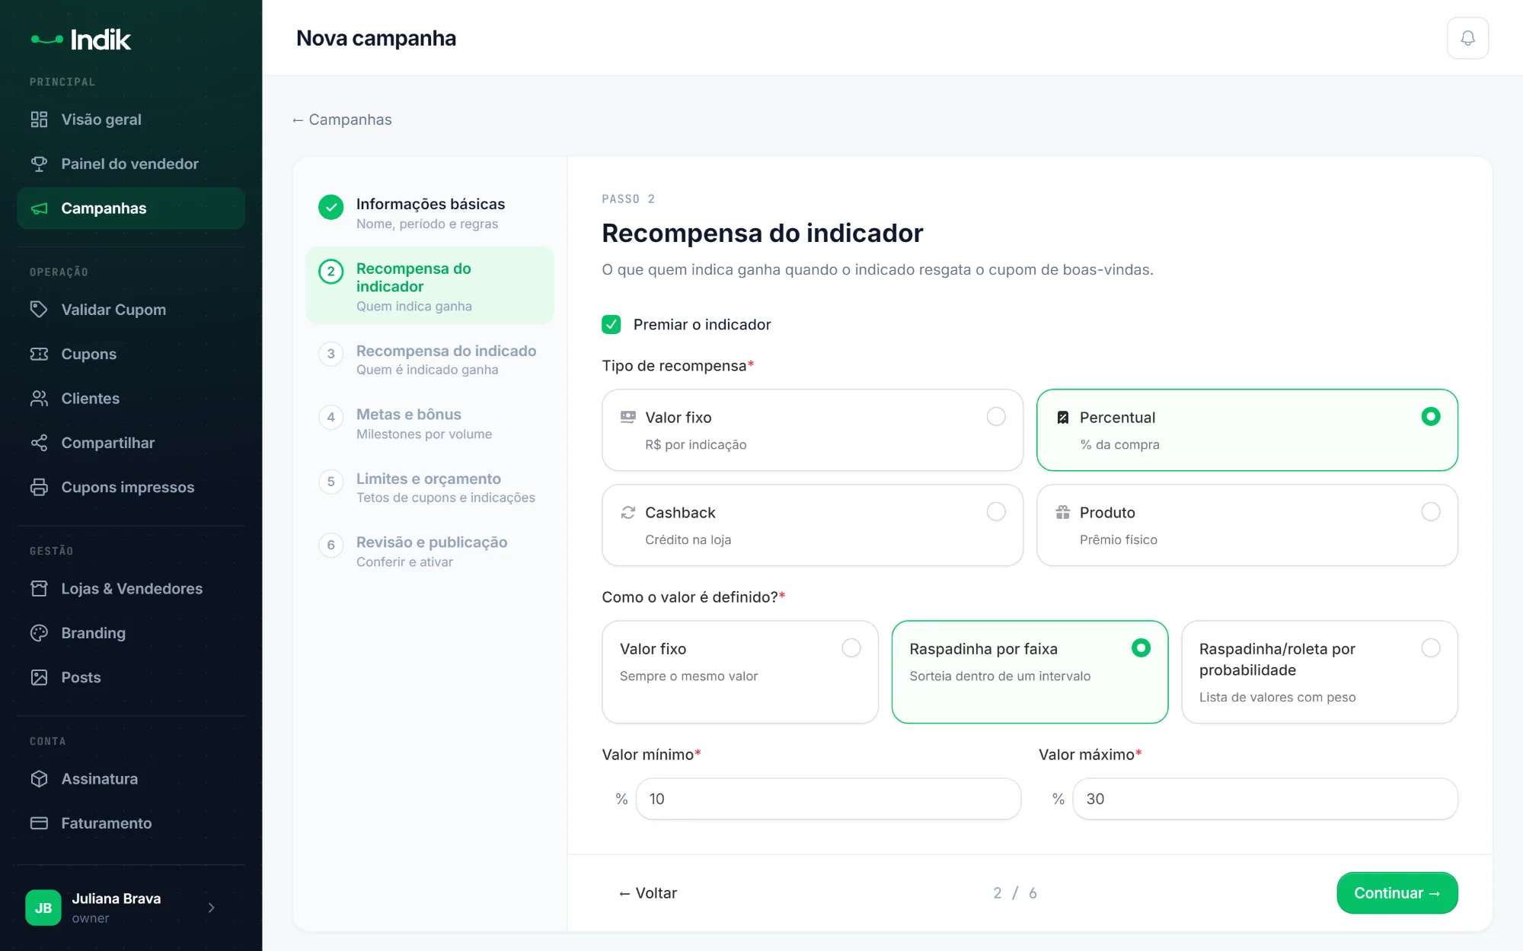This screenshot has width=1523, height=951.
Task: Open Painel do vendedor menu item
Action: pos(131,164)
